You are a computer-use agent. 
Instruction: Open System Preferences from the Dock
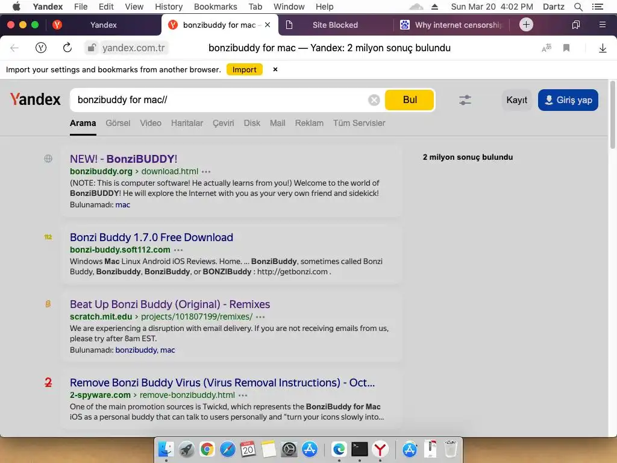coord(289,449)
